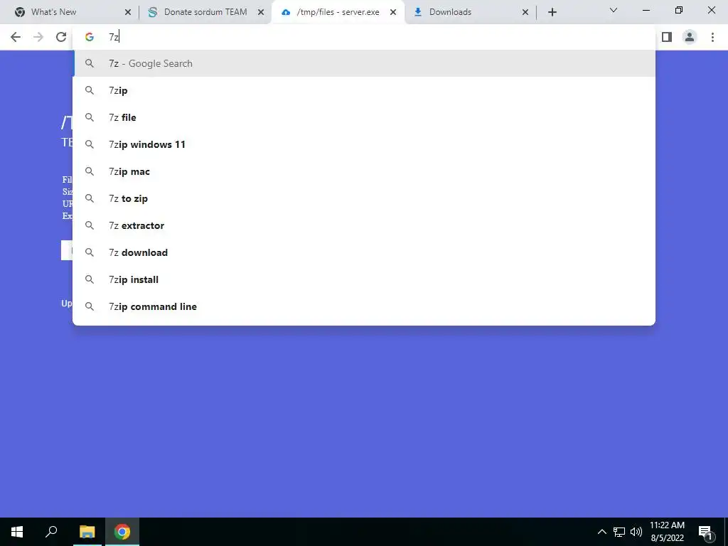Screen dimensions: 728x546
Task: Restore down the Chrome window
Action: coord(679,10)
